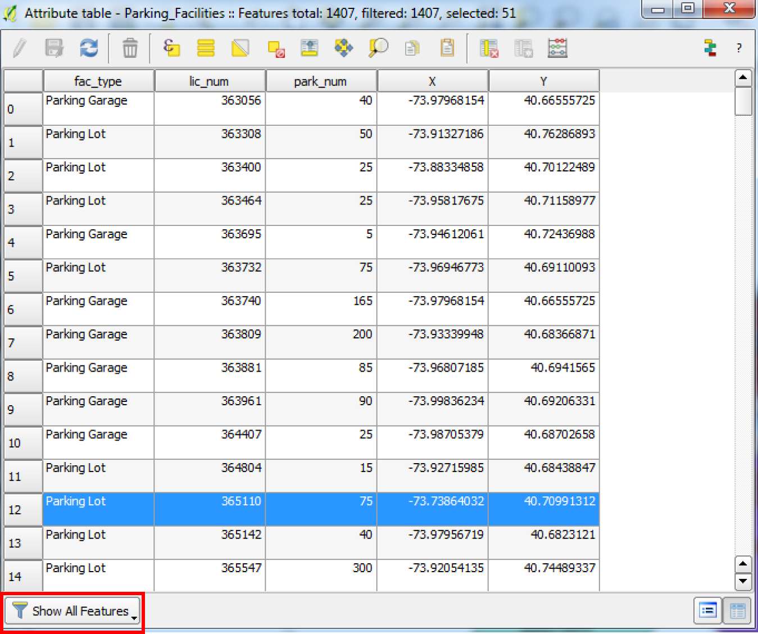
Task: Click the lic_num cell 365110
Action: [x=210, y=509]
